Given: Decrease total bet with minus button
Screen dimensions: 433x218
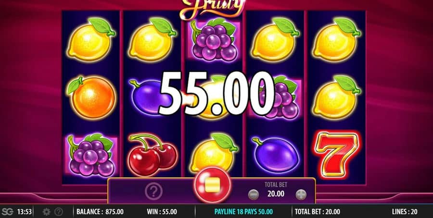Looking at the screenshot, I should (253, 194).
